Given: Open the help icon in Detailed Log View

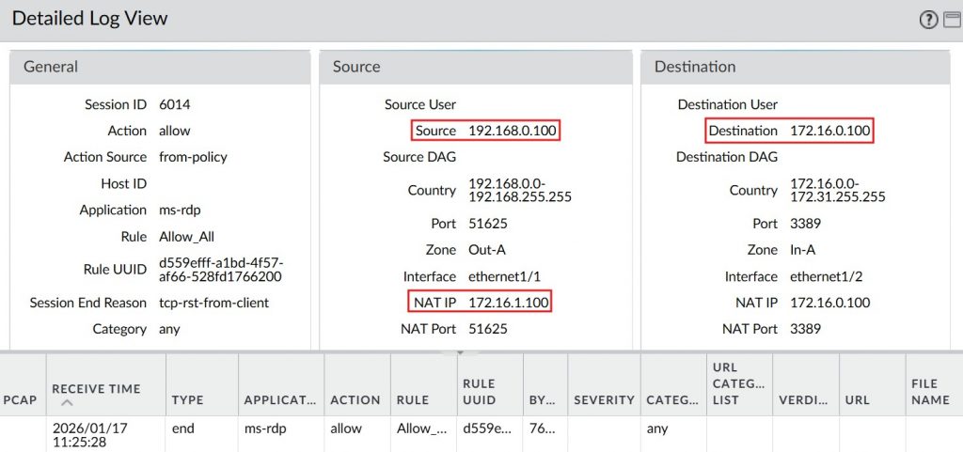Looking at the screenshot, I should coord(928,20).
